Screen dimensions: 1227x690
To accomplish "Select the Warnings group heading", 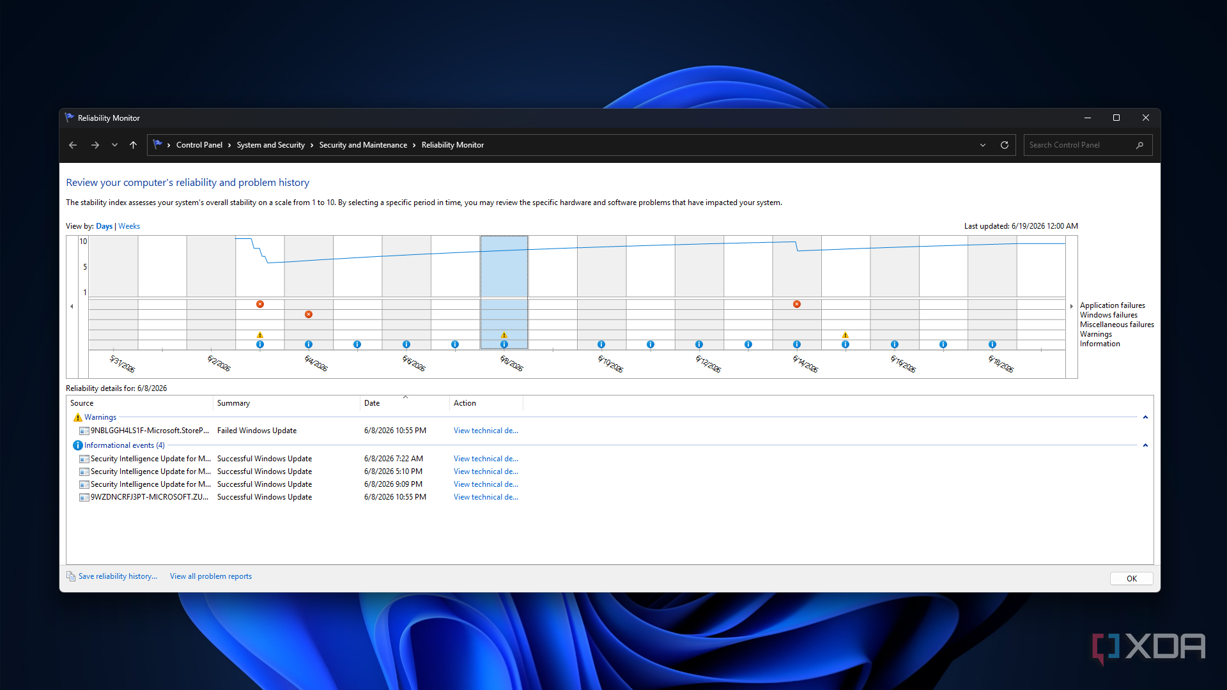I will (100, 417).
